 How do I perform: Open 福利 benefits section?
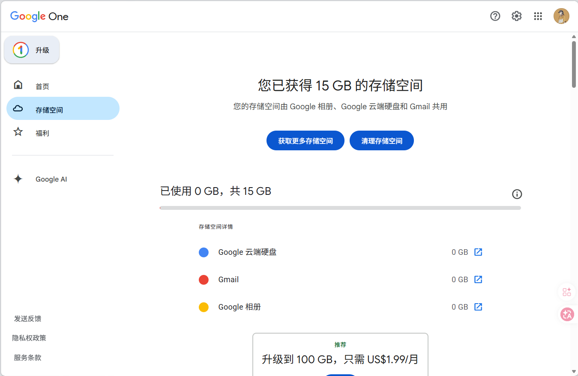tap(42, 133)
